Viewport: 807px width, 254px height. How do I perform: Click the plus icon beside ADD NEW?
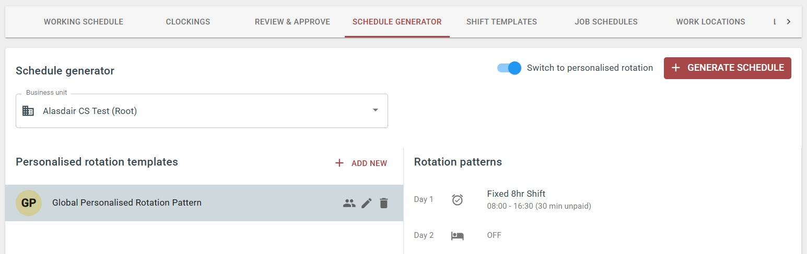[340, 163]
